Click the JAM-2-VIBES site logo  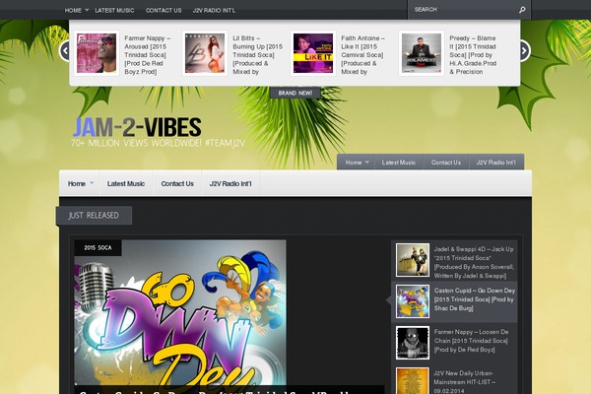coord(137,127)
